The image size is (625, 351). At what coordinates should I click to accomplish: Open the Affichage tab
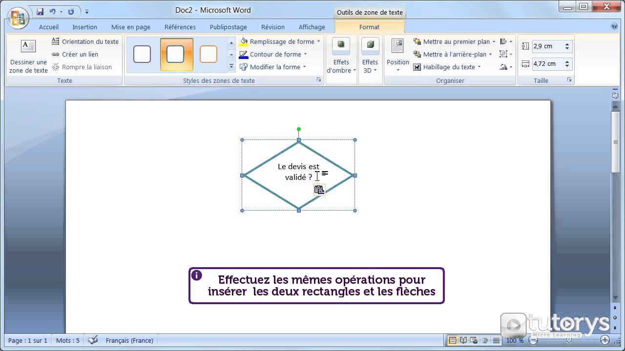tap(312, 27)
